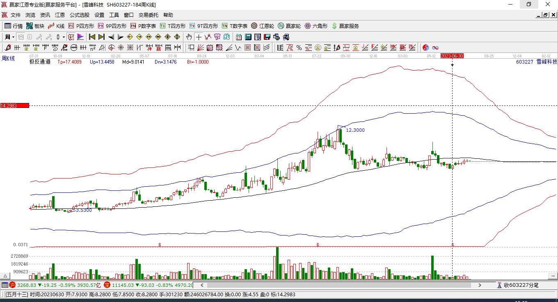Jump to last bar icon
Viewport: 558px width, 302px height.
click(x=101, y=37)
